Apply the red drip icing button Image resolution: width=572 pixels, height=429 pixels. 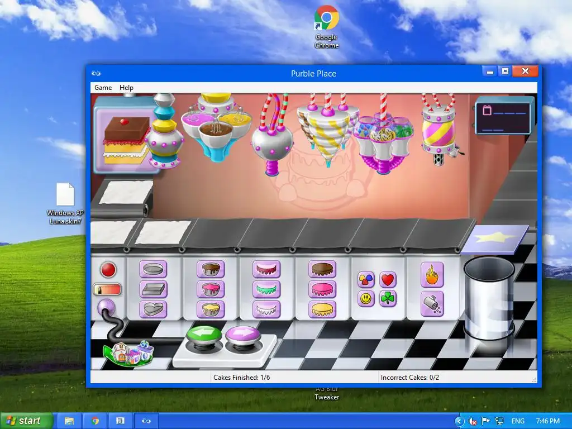point(266,270)
